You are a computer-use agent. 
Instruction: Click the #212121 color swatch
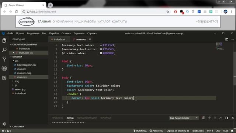(x=101, y=45)
